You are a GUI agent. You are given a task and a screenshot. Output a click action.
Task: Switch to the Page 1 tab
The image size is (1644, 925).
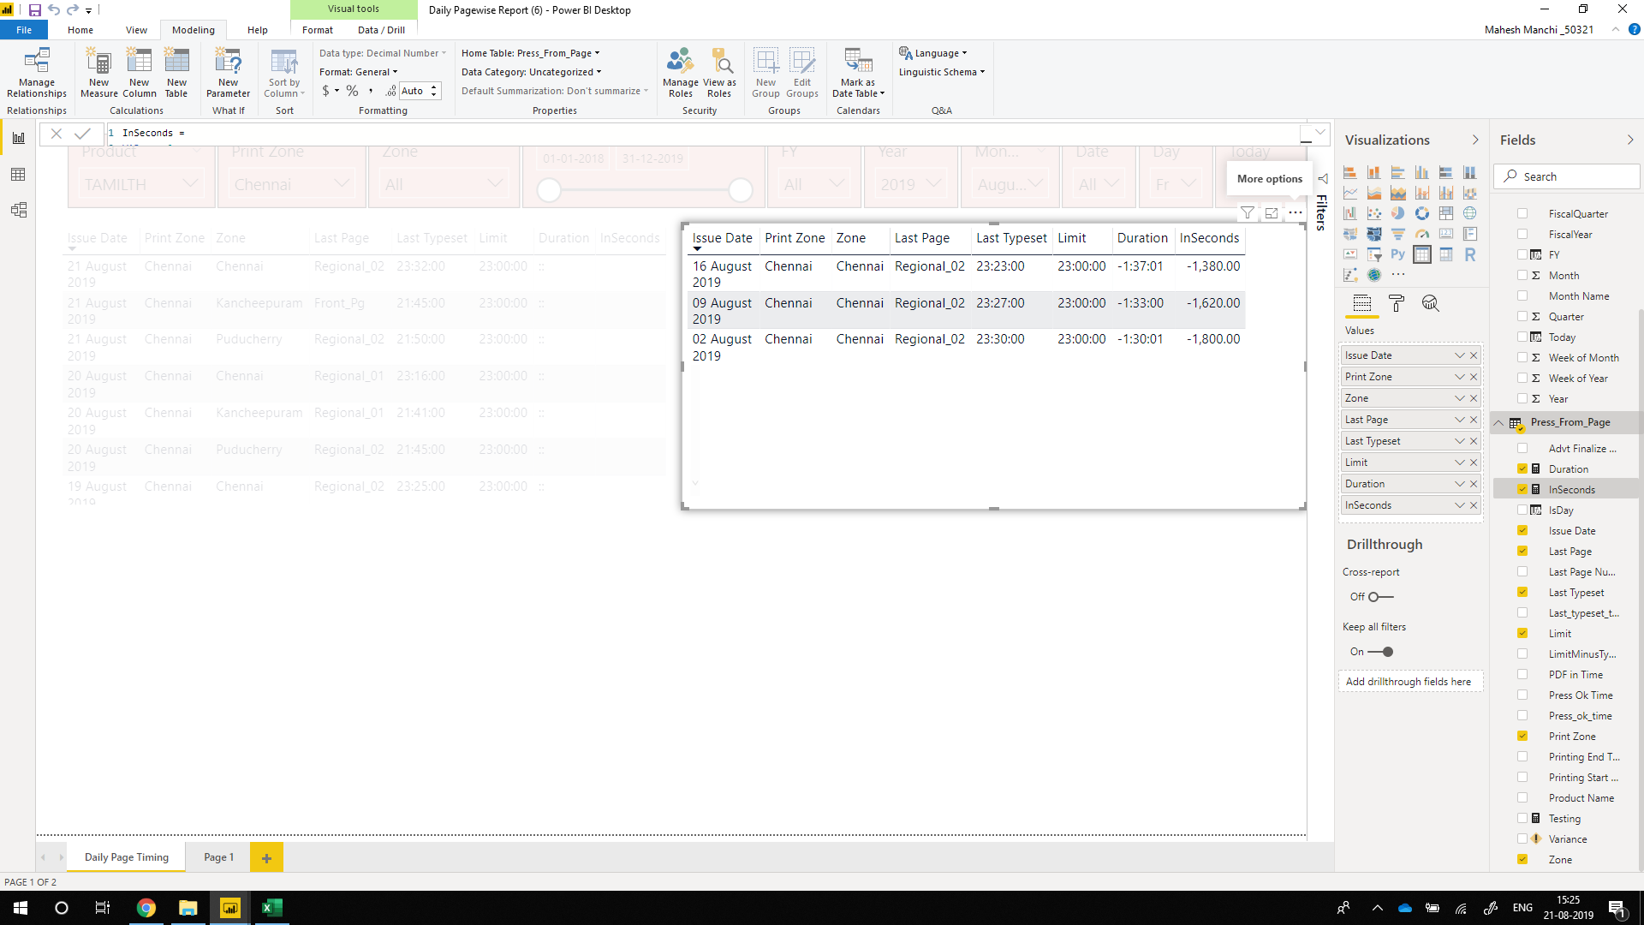(218, 857)
